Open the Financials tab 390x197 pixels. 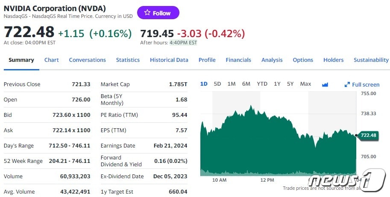coord(238,60)
